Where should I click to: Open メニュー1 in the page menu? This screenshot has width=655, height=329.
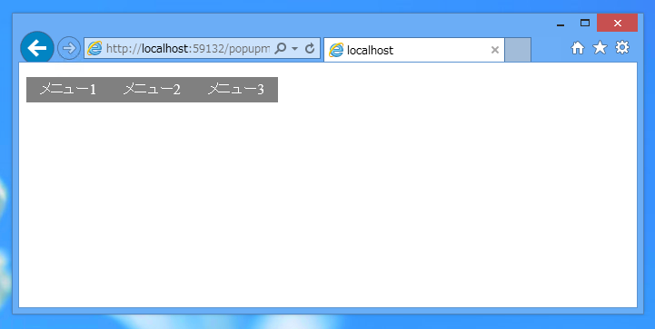(67, 89)
